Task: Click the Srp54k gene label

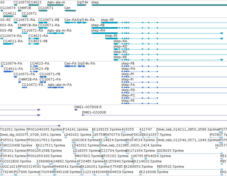Action: (x=82, y=2)
